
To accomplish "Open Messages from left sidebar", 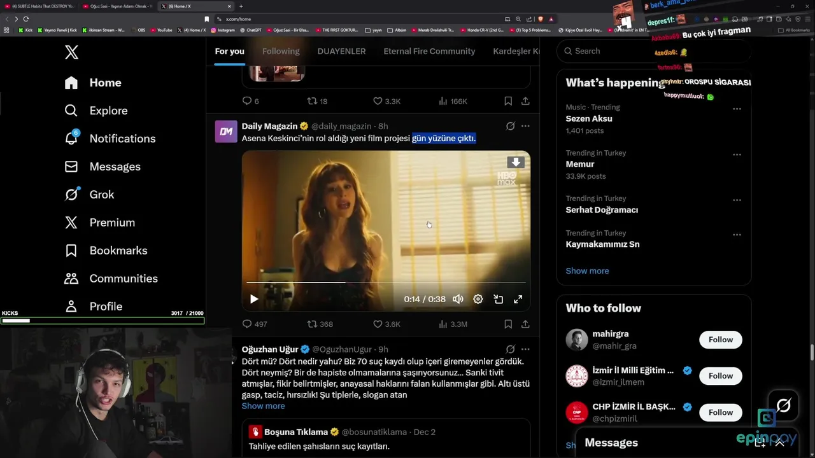I will (x=103, y=167).
